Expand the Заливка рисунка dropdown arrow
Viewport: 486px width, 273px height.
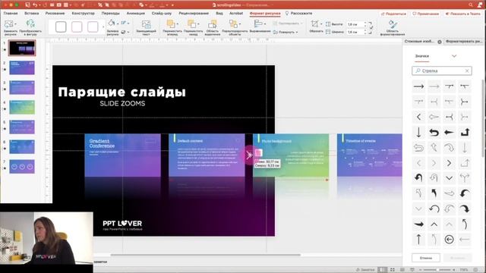click(x=118, y=24)
